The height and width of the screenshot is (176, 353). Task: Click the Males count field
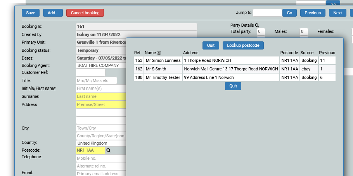(x=304, y=32)
